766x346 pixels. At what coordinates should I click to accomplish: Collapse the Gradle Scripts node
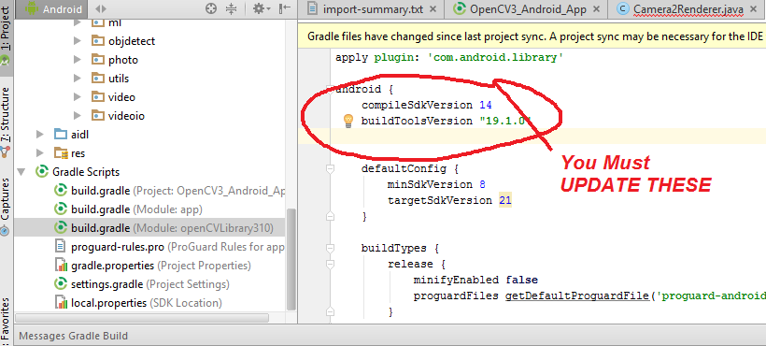coord(21,172)
